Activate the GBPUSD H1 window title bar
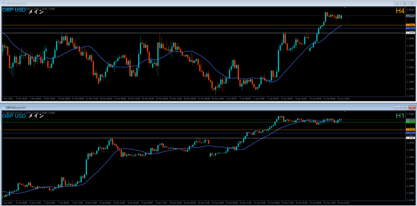The width and height of the screenshot is (417, 206). 163,107
